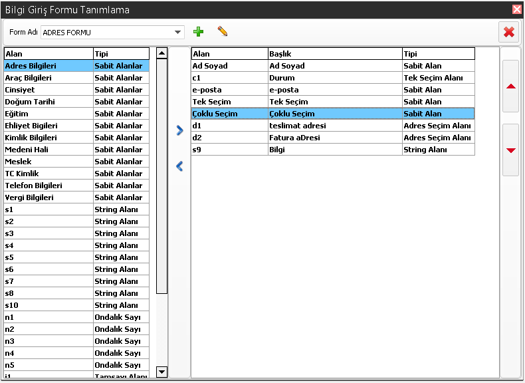Click scrollbar up arrow in left list
The width and height of the screenshot is (525, 383).
[161, 53]
